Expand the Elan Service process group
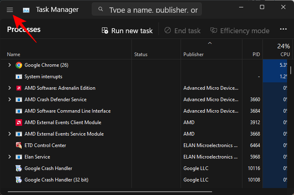This screenshot has width=294, height=195. pyautogui.click(x=10, y=157)
